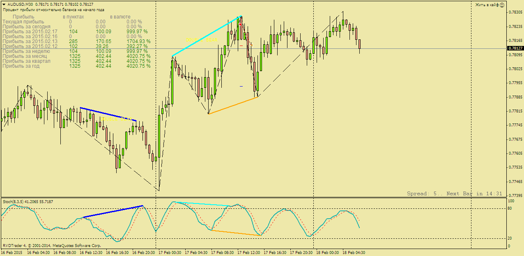Open the chart menu triangle beside AUDUSD,M30
Screen dimensions: 524x256
4,5
